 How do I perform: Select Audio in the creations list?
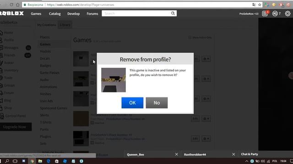coord(44,80)
